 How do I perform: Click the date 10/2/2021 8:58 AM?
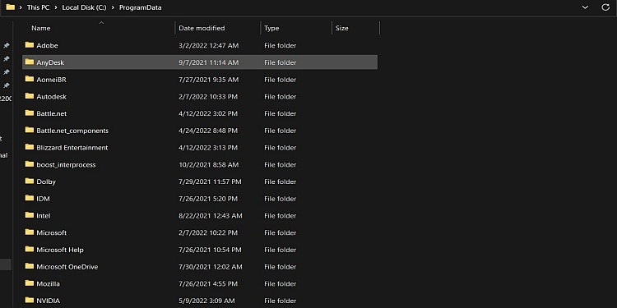coord(209,164)
